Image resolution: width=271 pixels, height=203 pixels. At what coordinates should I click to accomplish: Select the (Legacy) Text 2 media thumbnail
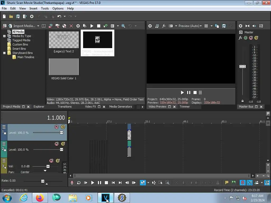tap(64, 40)
